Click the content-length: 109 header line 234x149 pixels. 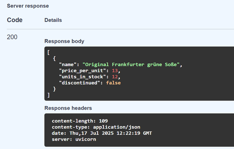[80, 121]
